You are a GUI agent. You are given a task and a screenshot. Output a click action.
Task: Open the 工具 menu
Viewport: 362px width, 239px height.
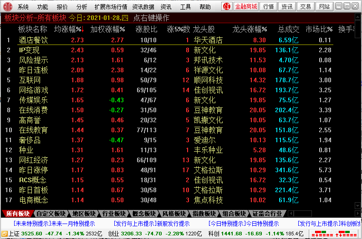pos(185,7)
